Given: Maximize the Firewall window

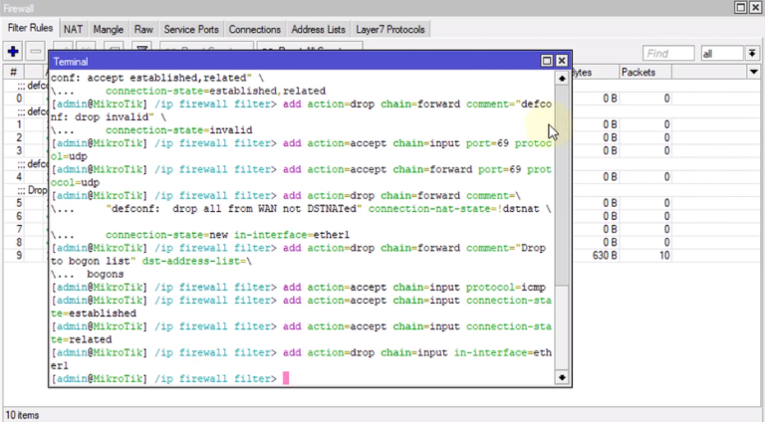Looking at the screenshot, I should point(741,7).
